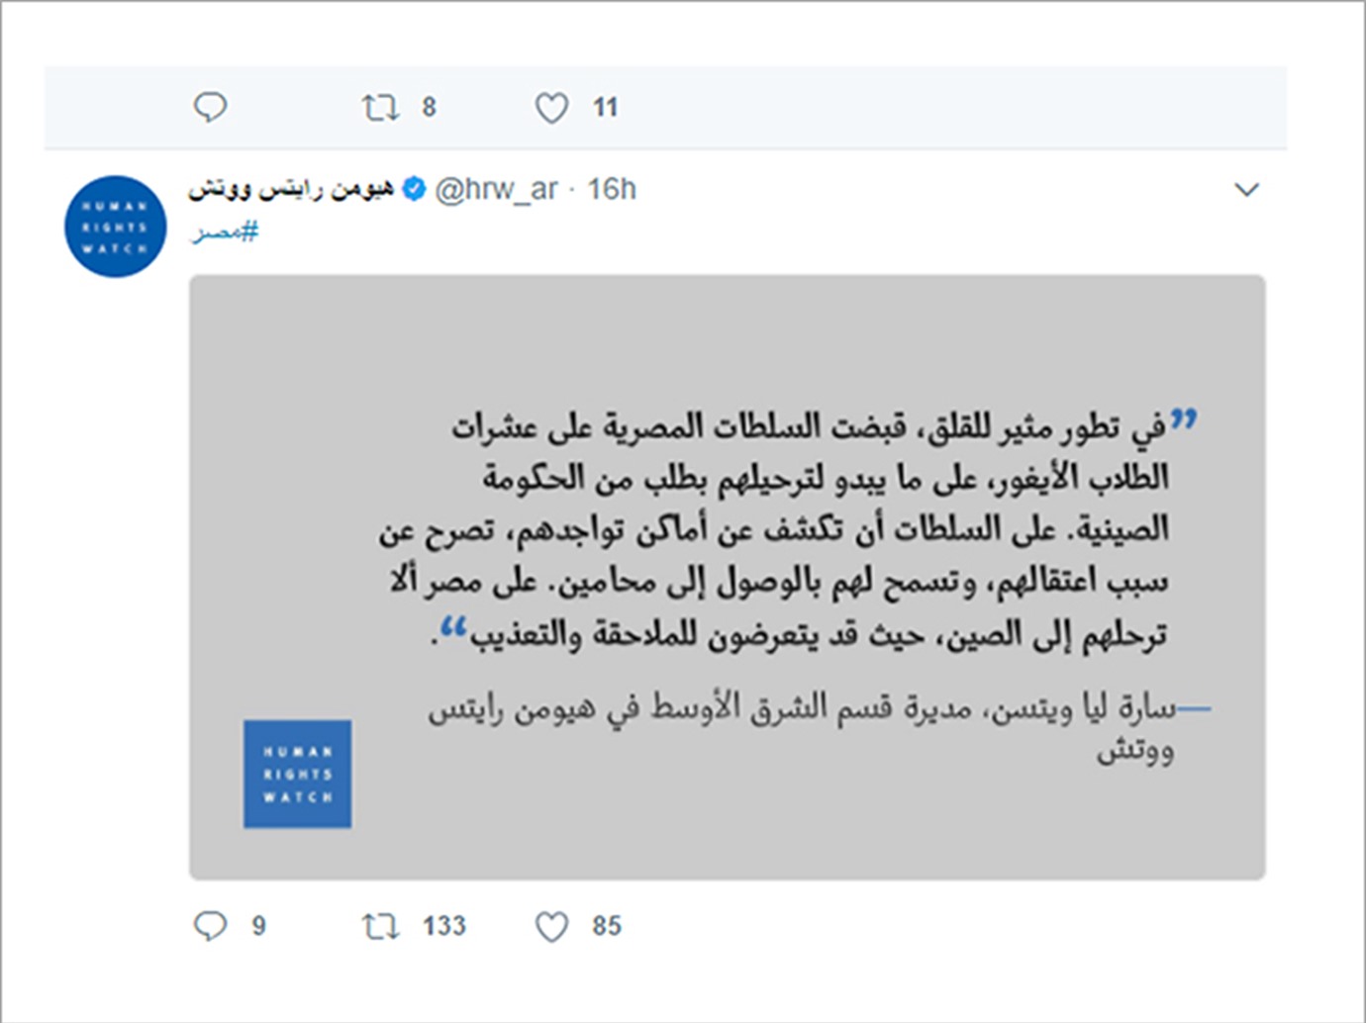Reply to the hrw_ar tweet
Image resolution: width=1366 pixels, height=1023 pixels.
tap(210, 925)
